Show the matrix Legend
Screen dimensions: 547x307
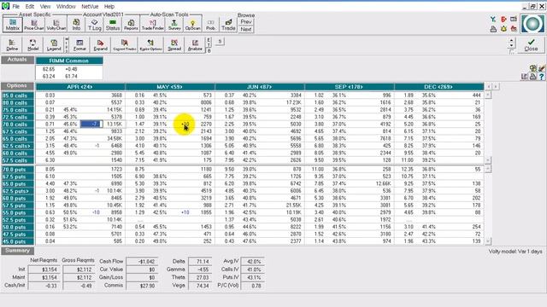[x=54, y=45]
